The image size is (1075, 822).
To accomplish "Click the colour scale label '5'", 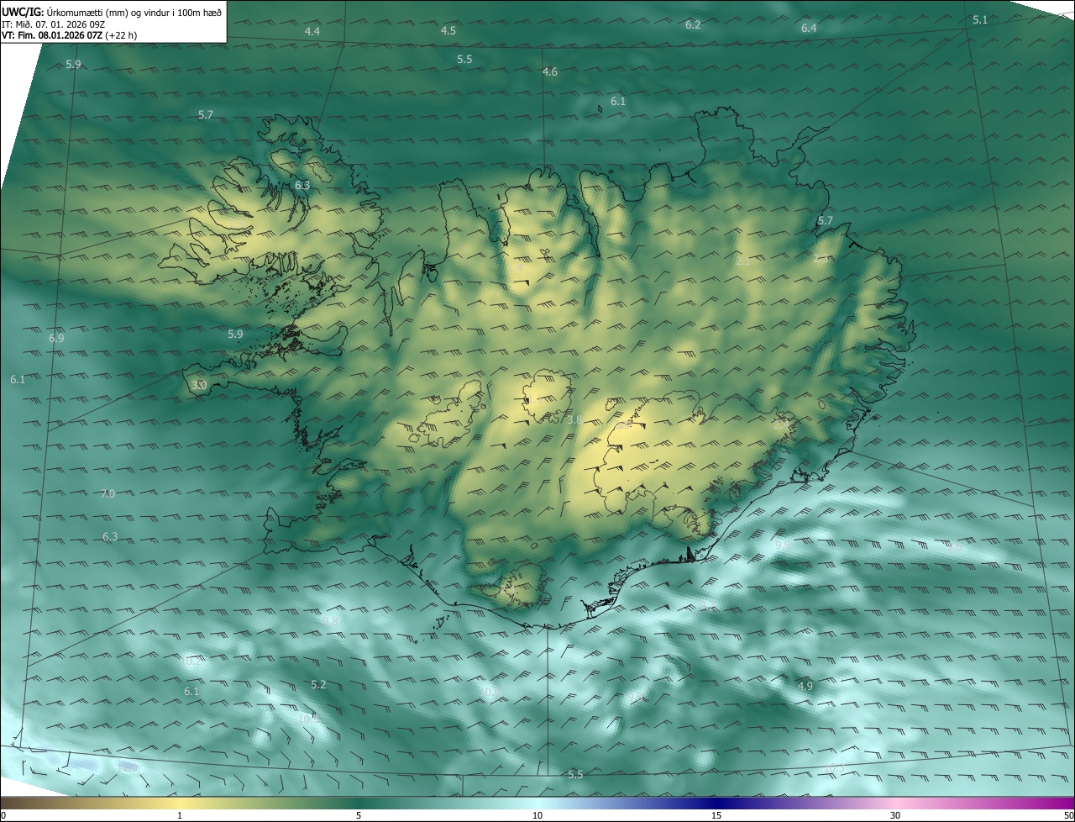I will pyautogui.click(x=359, y=815).
